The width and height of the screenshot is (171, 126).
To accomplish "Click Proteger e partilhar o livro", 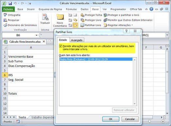I will 121,15.
